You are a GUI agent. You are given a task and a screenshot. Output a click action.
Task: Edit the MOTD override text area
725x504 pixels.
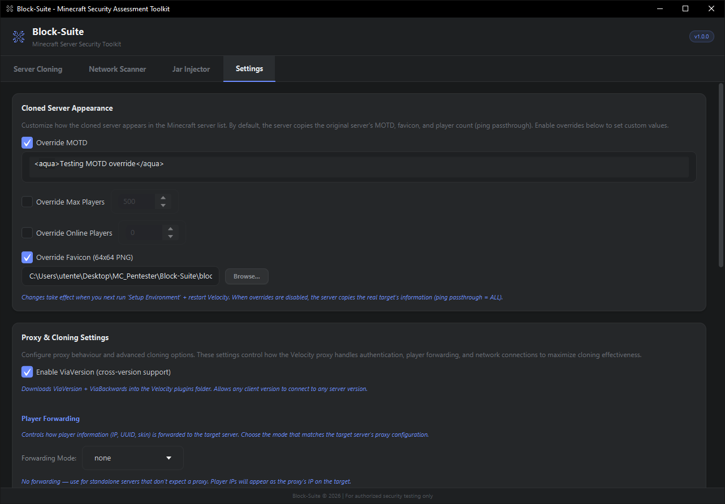coord(360,167)
